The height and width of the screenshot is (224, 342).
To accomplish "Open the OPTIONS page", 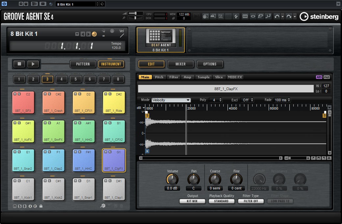I will coord(210,64).
